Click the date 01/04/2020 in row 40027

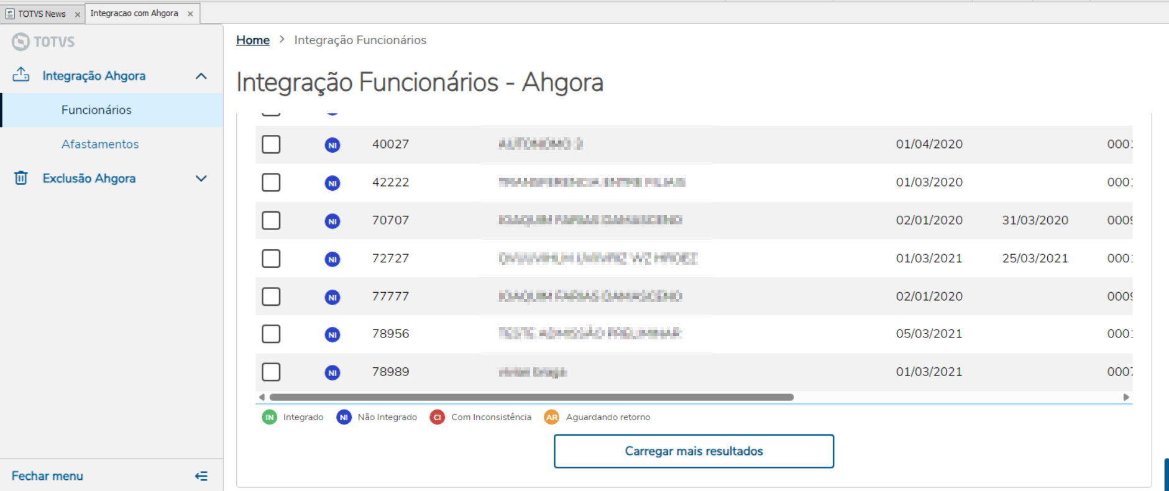click(929, 144)
